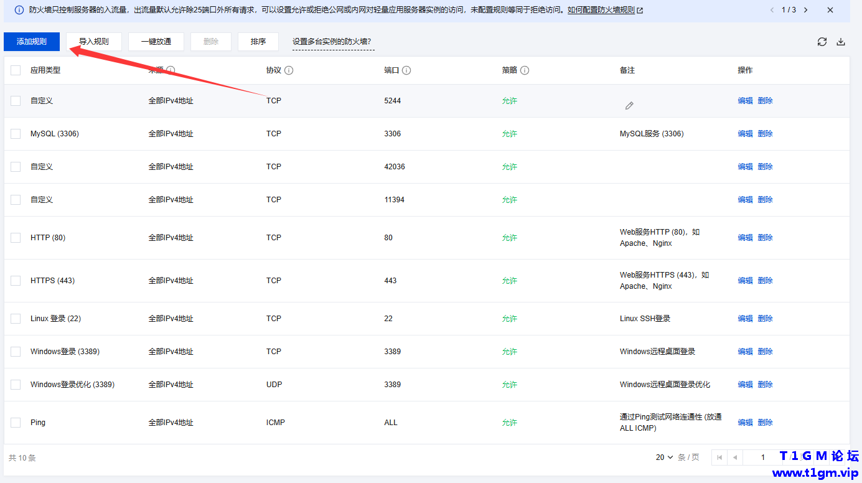Tick the select-all header checkbox
862x483 pixels.
(x=16, y=70)
